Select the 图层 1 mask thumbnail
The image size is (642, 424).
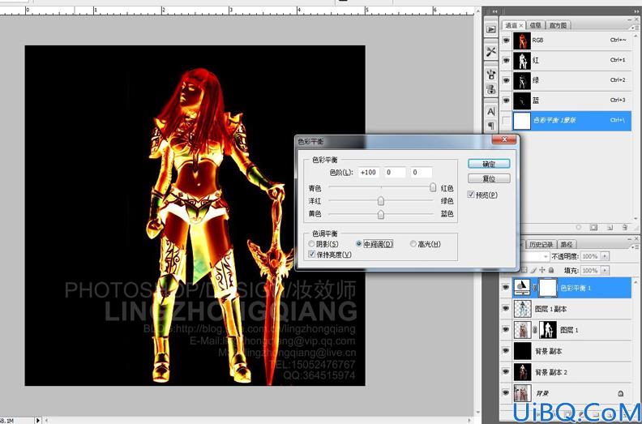[548, 329]
